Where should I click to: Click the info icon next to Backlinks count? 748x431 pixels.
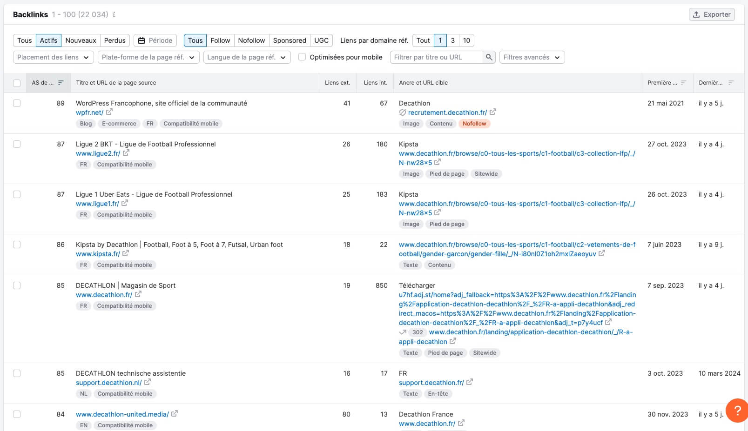pos(114,14)
